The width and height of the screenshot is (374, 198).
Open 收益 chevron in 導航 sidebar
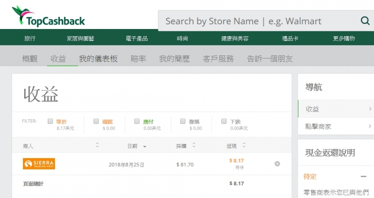(x=370, y=109)
